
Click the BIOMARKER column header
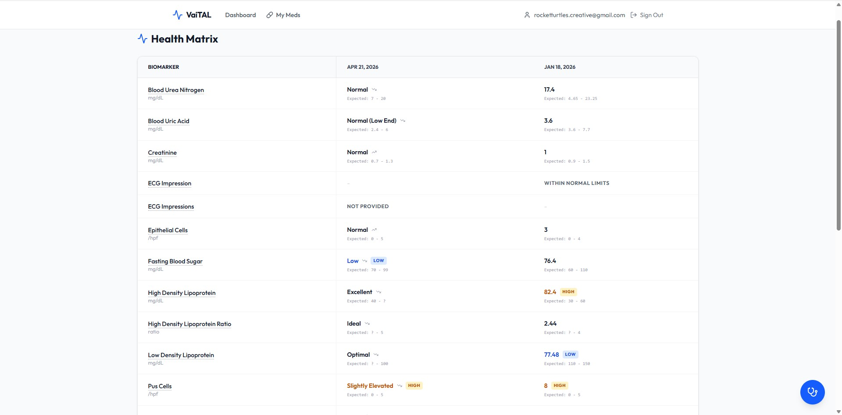click(x=163, y=67)
